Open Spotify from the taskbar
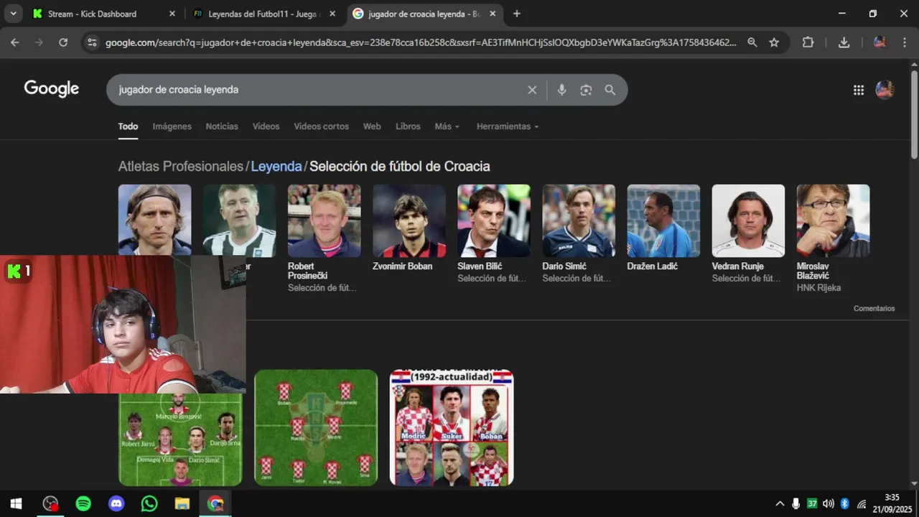Screen dimensions: 919x517 pyautogui.click(x=83, y=504)
